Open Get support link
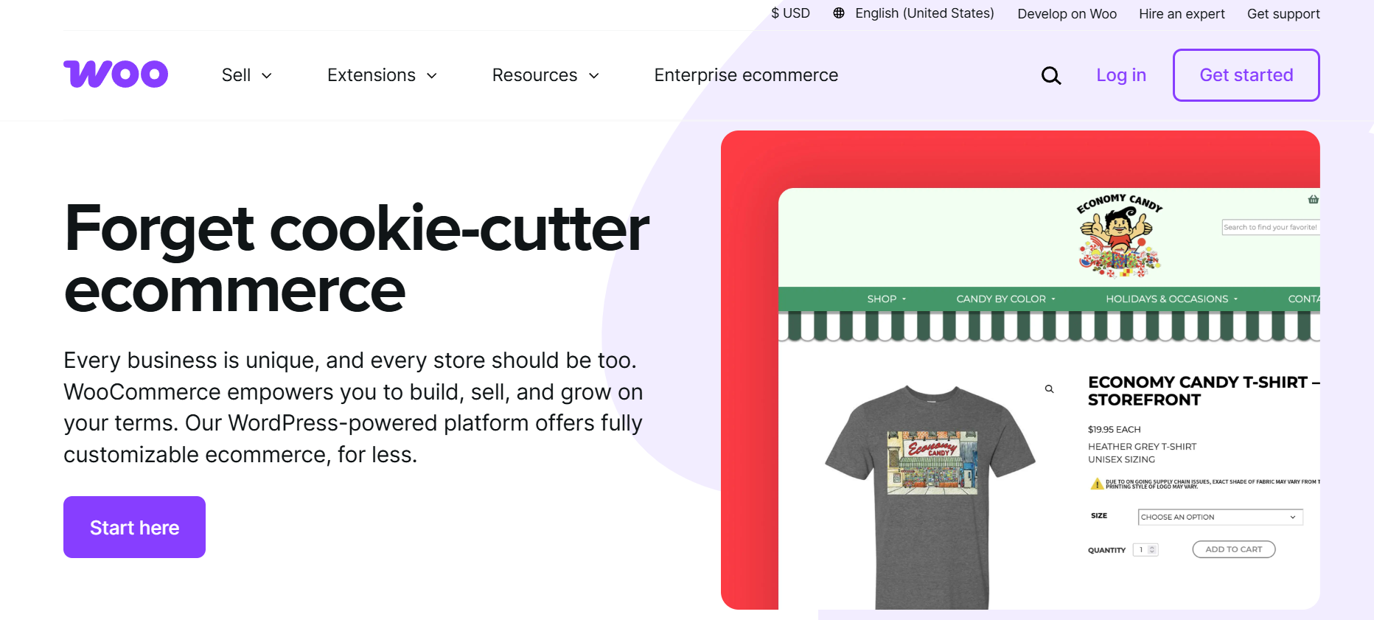 1283,13
